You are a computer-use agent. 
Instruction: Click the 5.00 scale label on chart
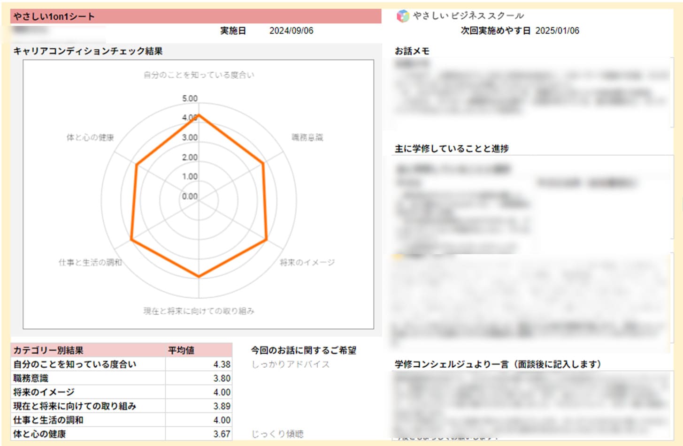pos(190,99)
